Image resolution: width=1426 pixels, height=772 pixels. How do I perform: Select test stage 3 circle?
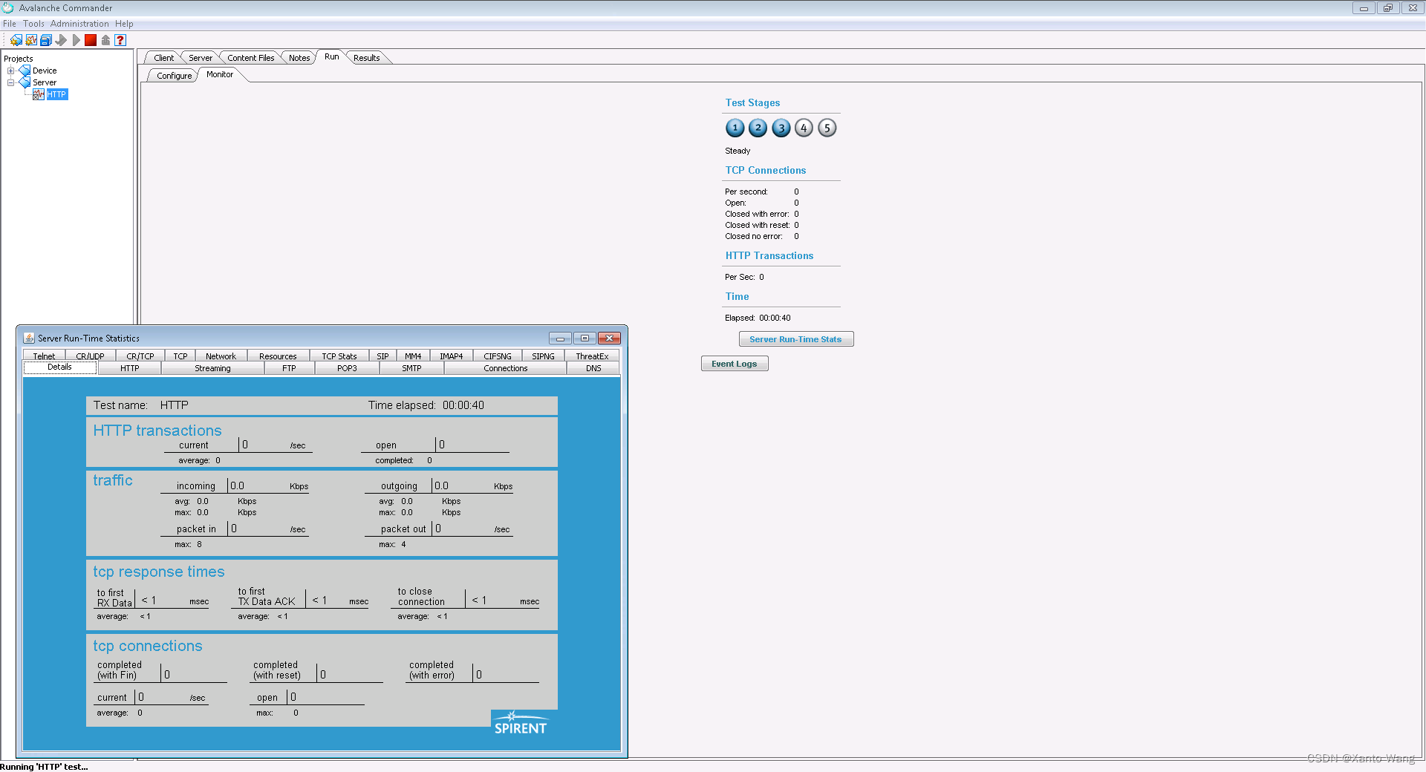pyautogui.click(x=781, y=128)
